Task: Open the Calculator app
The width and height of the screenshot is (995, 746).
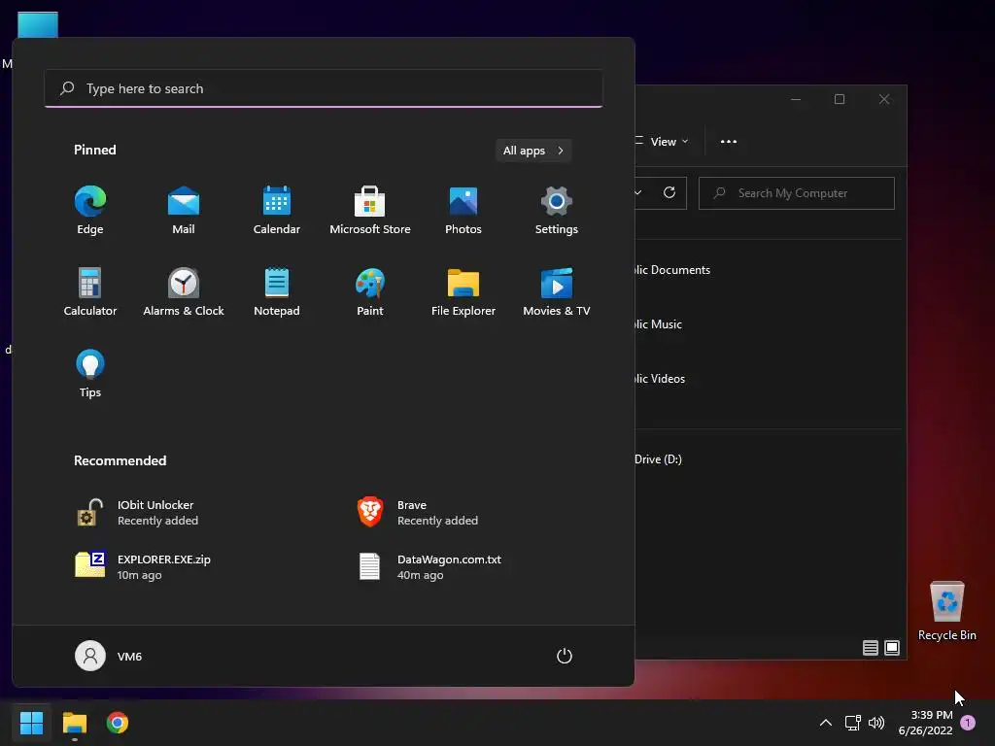Action: [x=90, y=291]
